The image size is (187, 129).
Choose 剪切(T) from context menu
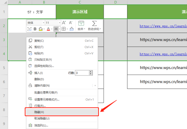point(62,47)
